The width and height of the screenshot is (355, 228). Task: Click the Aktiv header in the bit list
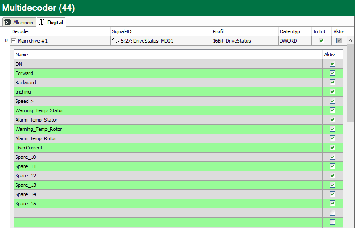click(332, 55)
